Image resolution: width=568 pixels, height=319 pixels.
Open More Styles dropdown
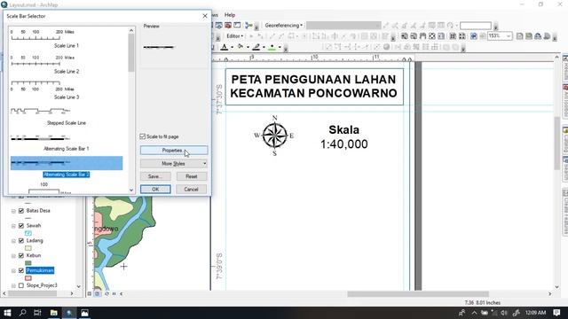tap(174, 163)
